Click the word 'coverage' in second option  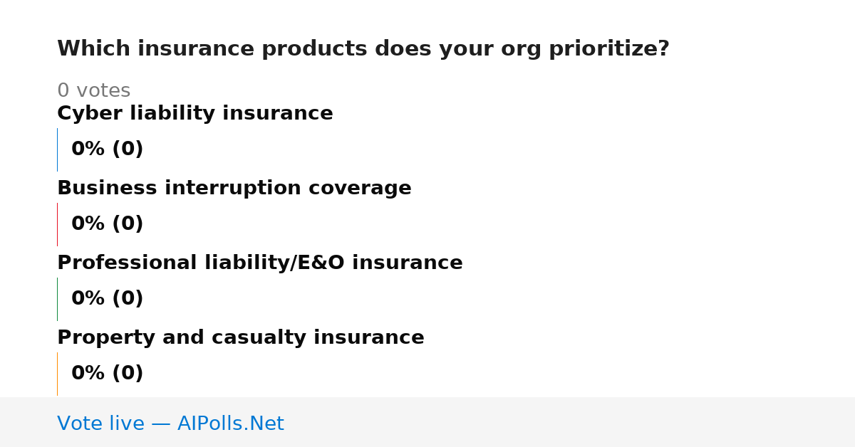[360, 189]
